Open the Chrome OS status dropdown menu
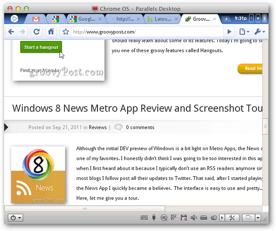276x231 pixels. pyautogui.click(x=264, y=18)
